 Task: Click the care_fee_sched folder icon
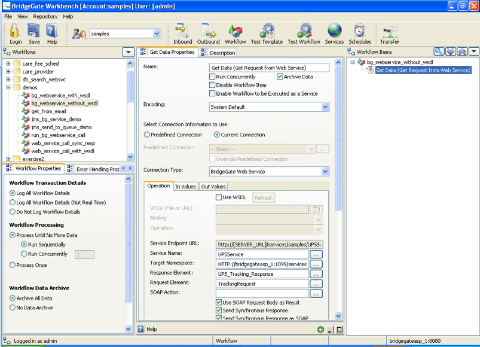coord(17,63)
